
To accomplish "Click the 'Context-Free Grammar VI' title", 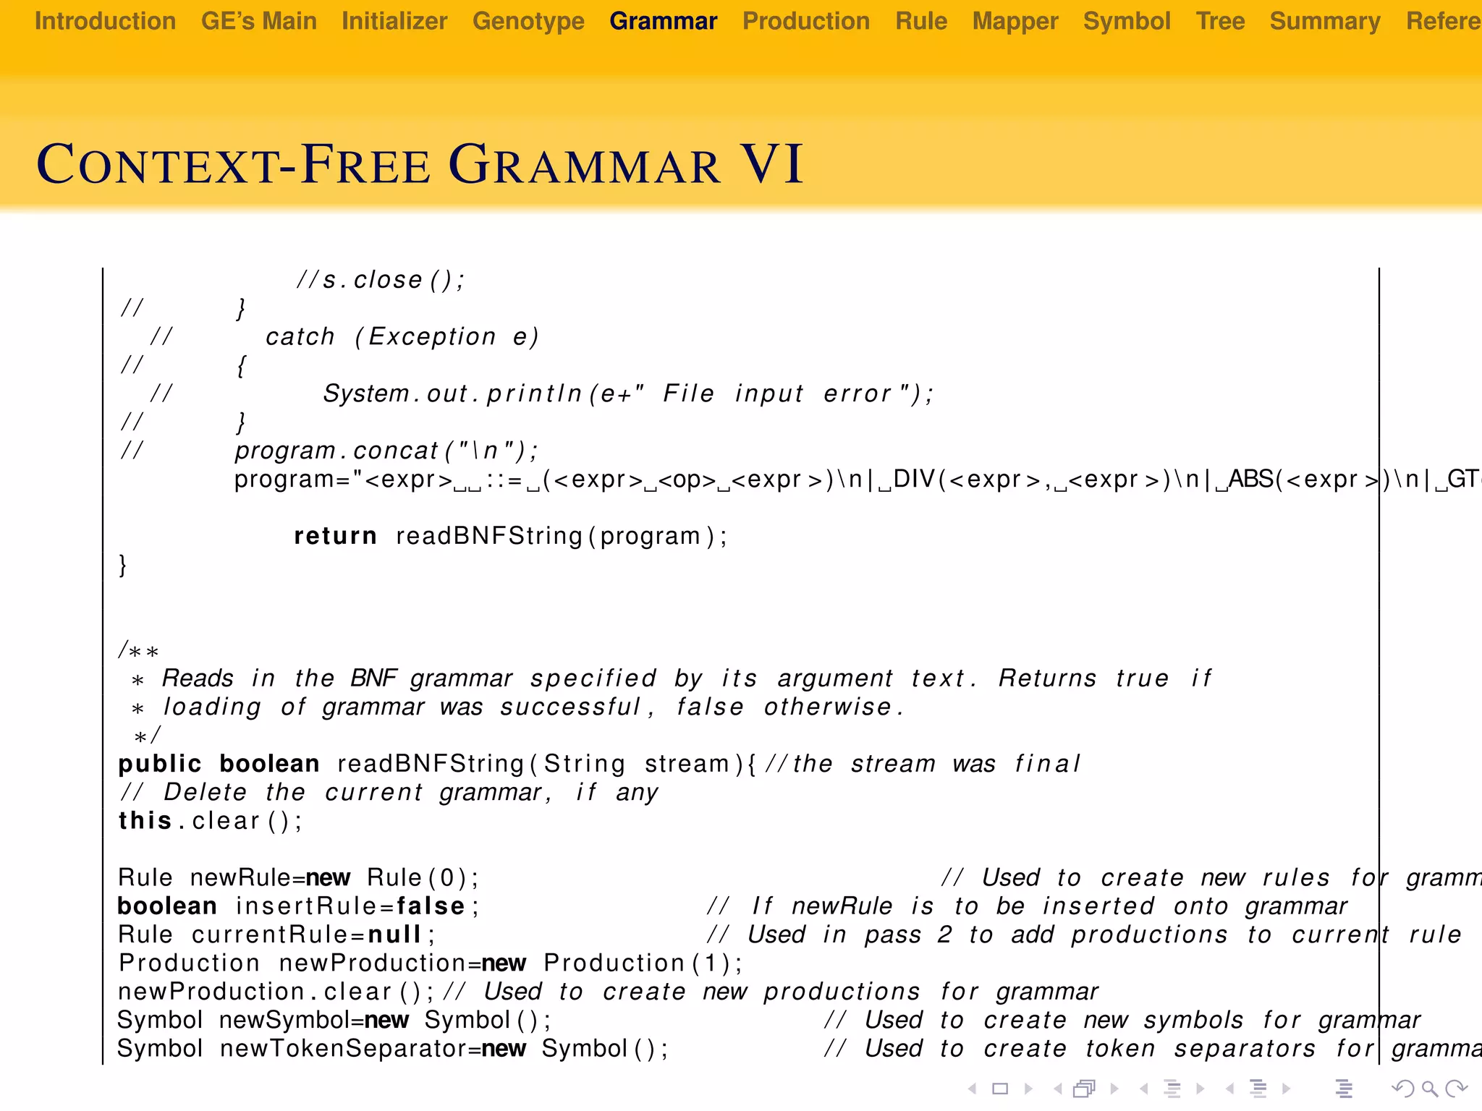I will point(420,164).
